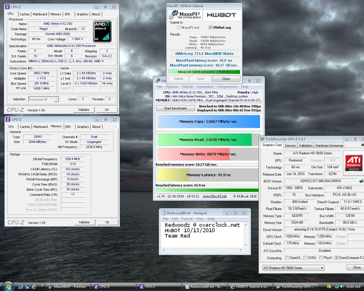
Task: Click the GPU-Z screenshot camera icon
Action: [x=363, y=145]
